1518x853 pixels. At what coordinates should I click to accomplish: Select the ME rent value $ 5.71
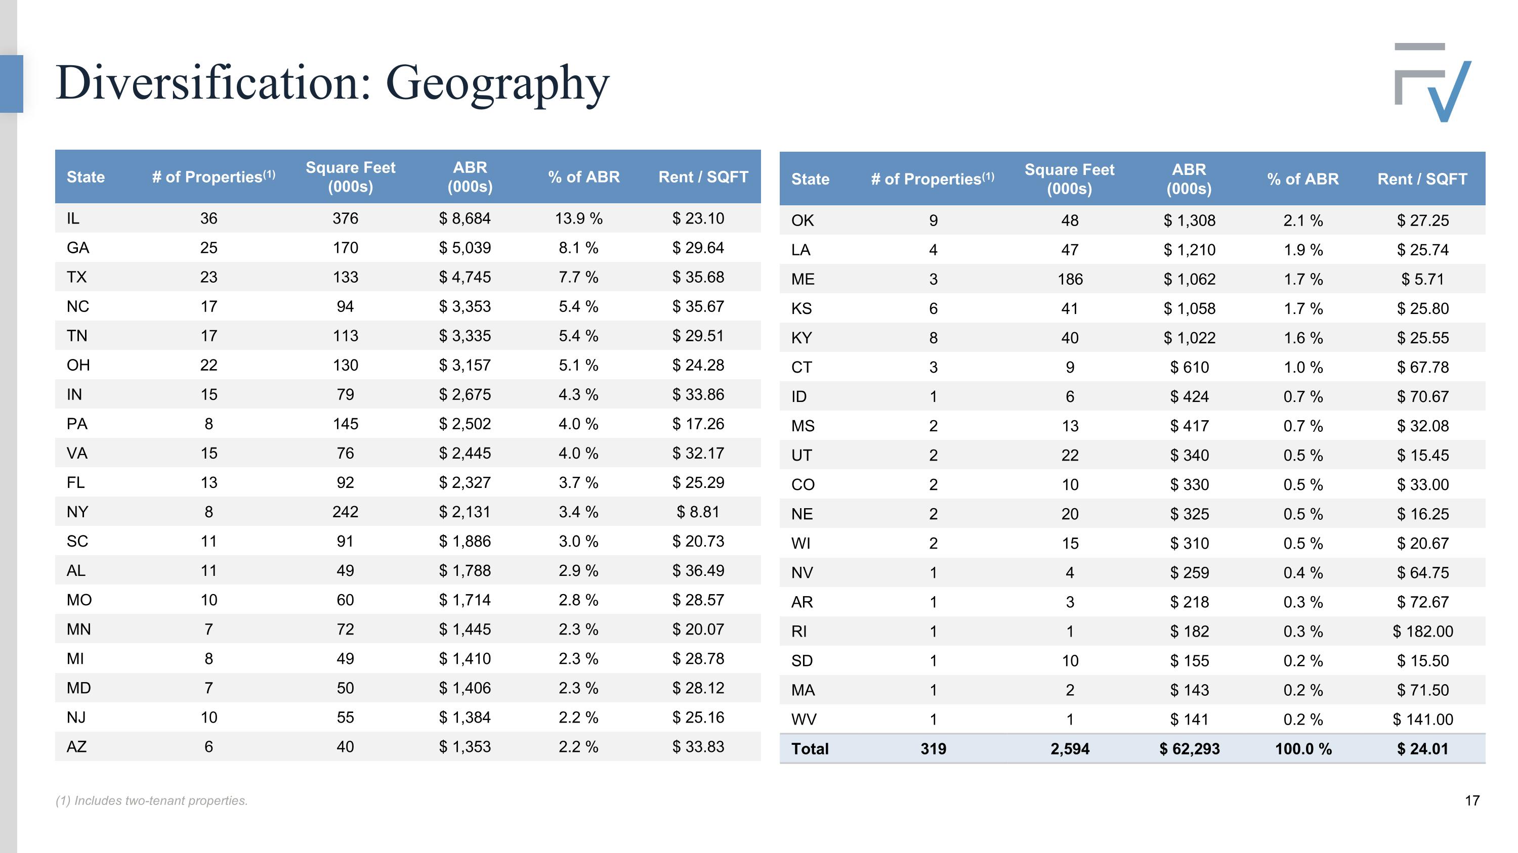click(1422, 279)
